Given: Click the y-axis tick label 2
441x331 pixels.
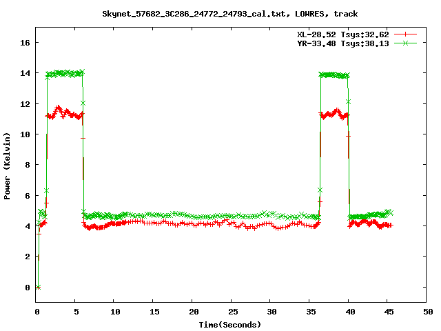Looking at the screenshot, I should coord(28,257).
